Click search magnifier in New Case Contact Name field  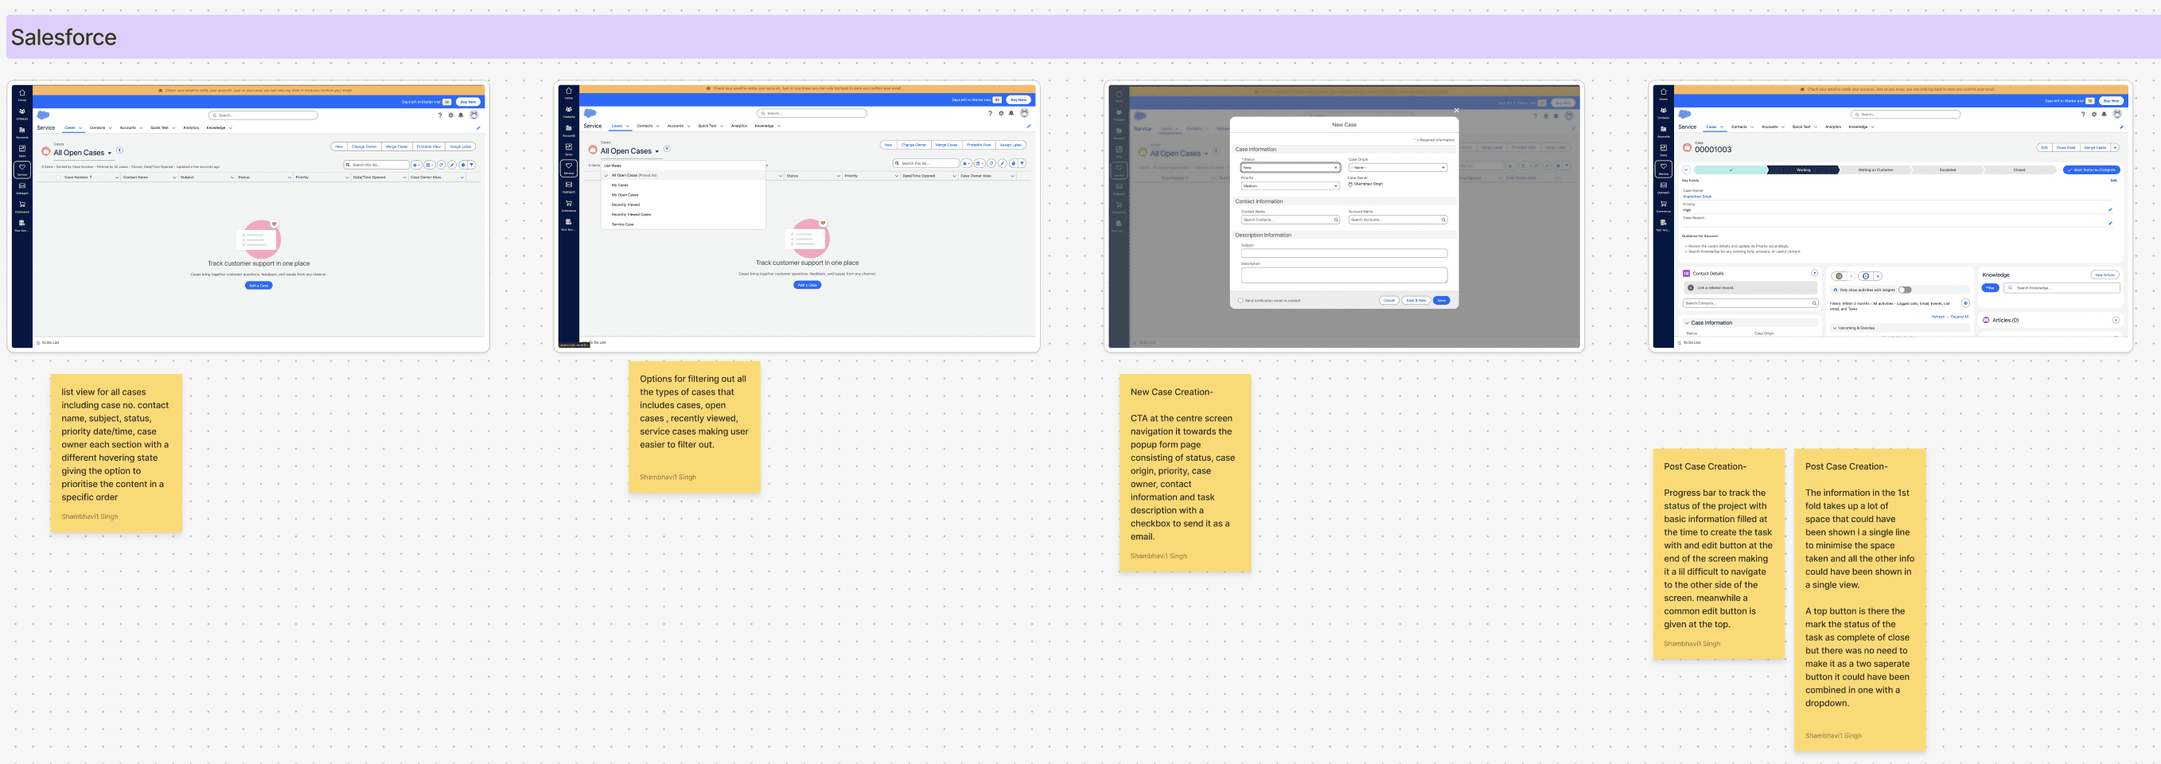(x=1337, y=220)
